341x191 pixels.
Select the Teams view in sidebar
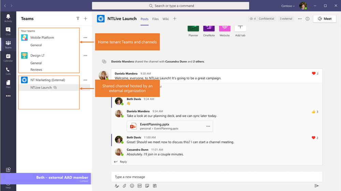tap(8, 45)
